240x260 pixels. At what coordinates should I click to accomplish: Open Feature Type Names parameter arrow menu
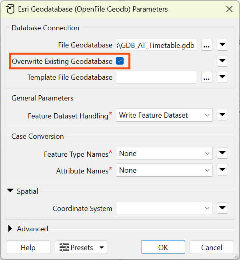tap(222, 153)
